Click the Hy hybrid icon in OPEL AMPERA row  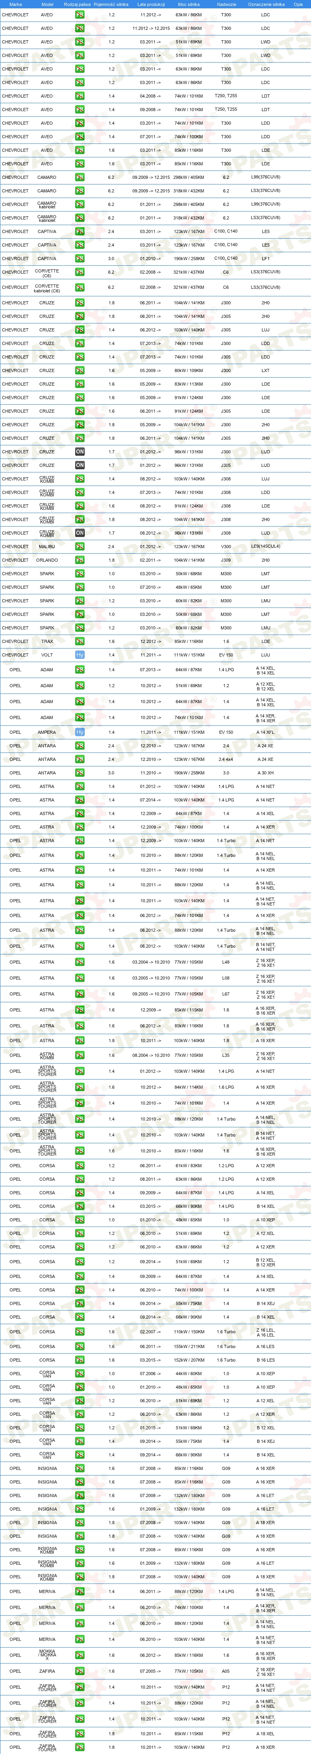(x=80, y=733)
